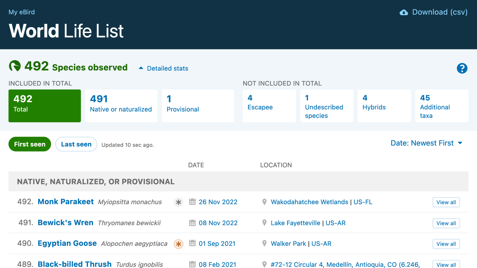Select the 4 Hybrids stat card
This screenshot has width=477, height=268.
(384, 106)
